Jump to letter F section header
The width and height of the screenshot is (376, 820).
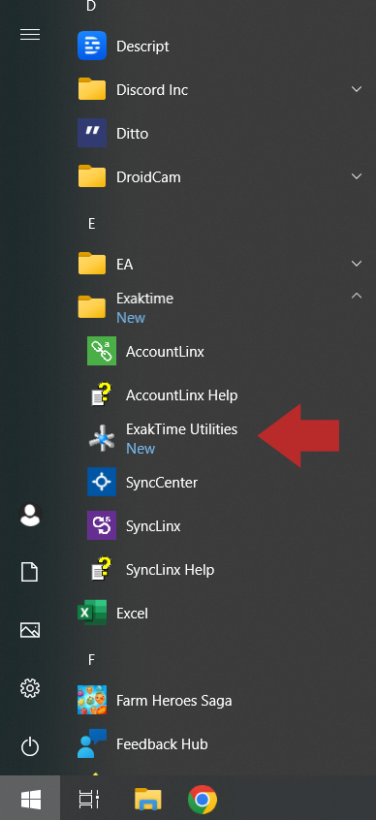(x=91, y=660)
